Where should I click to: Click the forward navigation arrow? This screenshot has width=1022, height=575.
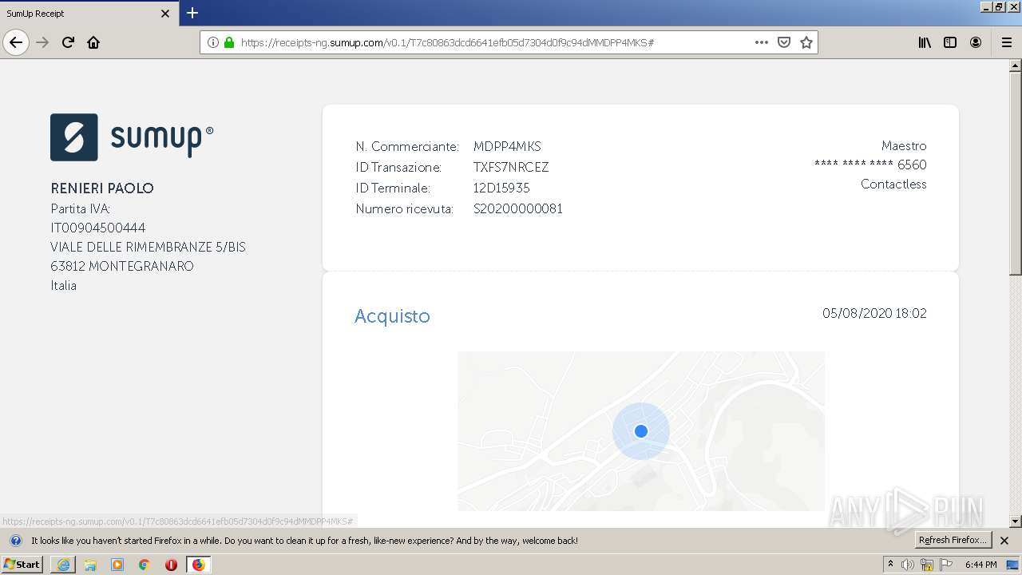(x=42, y=42)
